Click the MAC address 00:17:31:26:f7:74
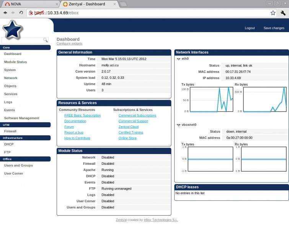Viewport: 289px width, 229px height. [x=238, y=72]
